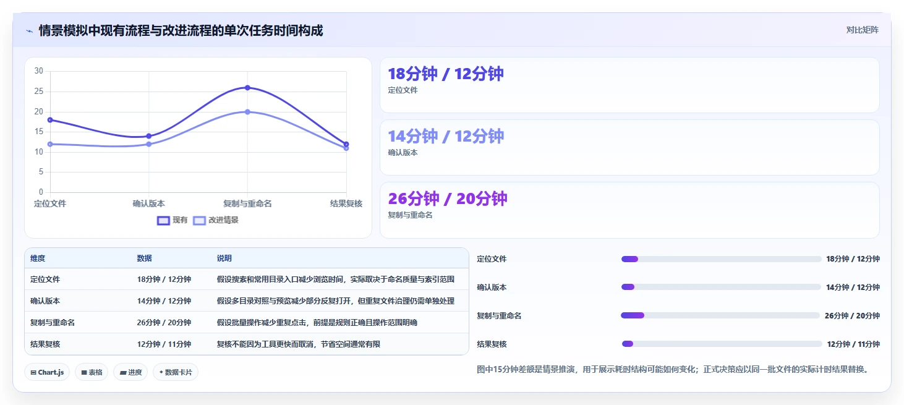The height and width of the screenshot is (405, 904).
Task: Click the icon in the 进度 chip
Action: [122, 372]
